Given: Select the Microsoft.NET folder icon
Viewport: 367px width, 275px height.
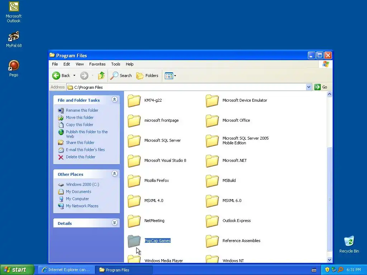Looking at the screenshot, I should (x=212, y=161).
